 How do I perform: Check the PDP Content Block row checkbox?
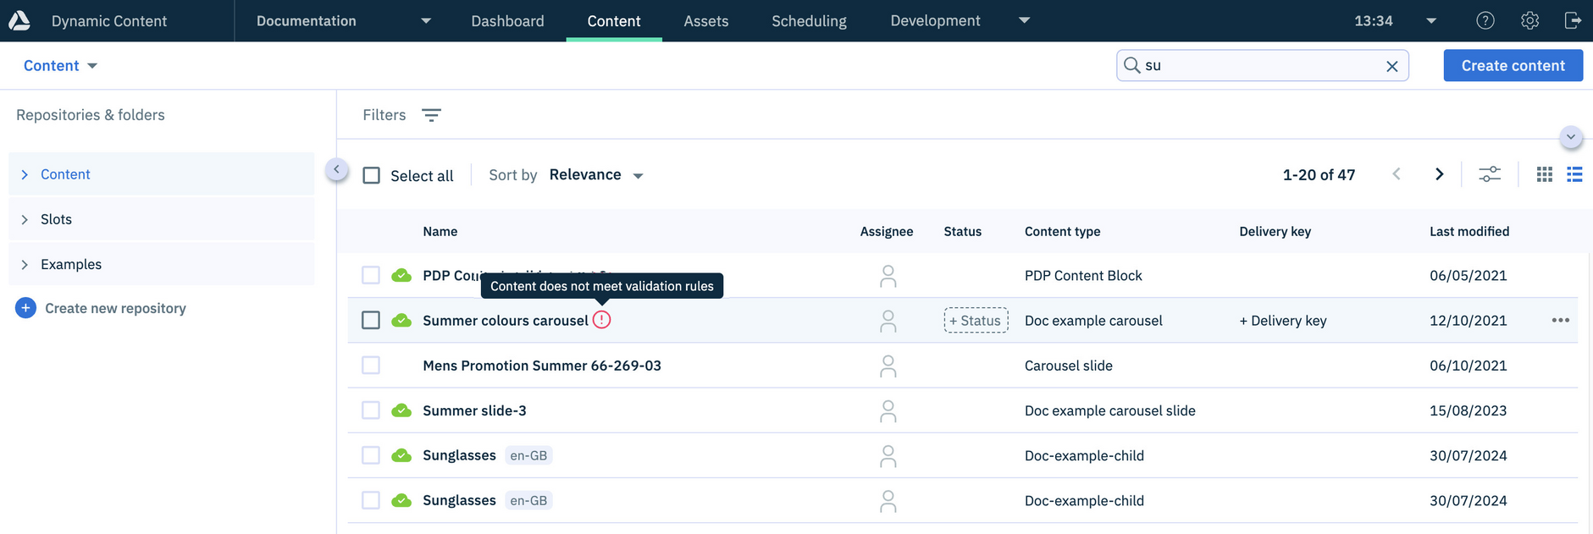tap(371, 275)
